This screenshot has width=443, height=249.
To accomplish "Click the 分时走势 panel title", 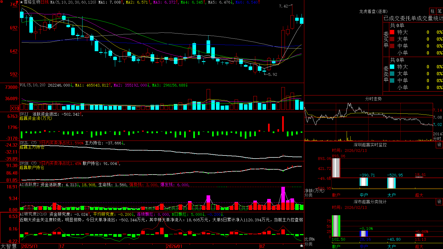I will coord(373,99).
